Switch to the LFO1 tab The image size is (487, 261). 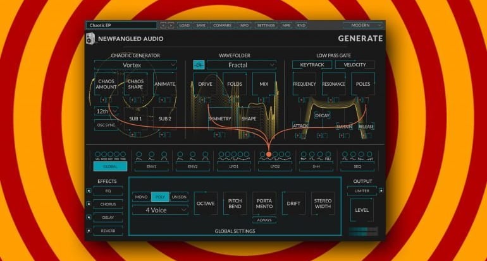(x=234, y=166)
